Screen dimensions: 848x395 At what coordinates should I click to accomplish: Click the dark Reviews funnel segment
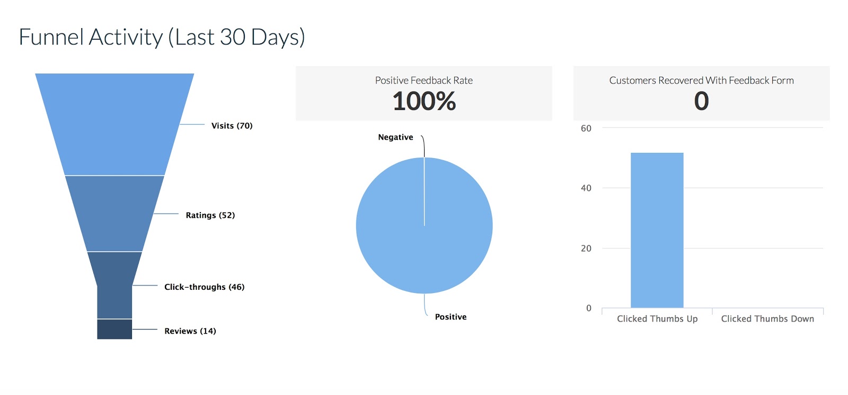[114, 329]
